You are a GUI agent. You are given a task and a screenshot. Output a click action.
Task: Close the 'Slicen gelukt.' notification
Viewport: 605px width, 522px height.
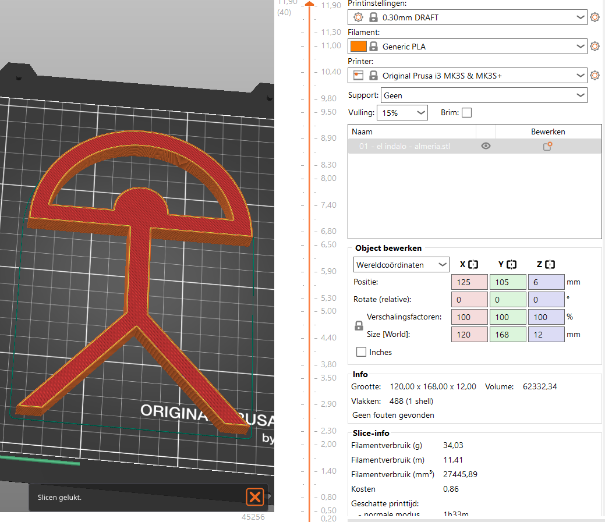tap(255, 496)
